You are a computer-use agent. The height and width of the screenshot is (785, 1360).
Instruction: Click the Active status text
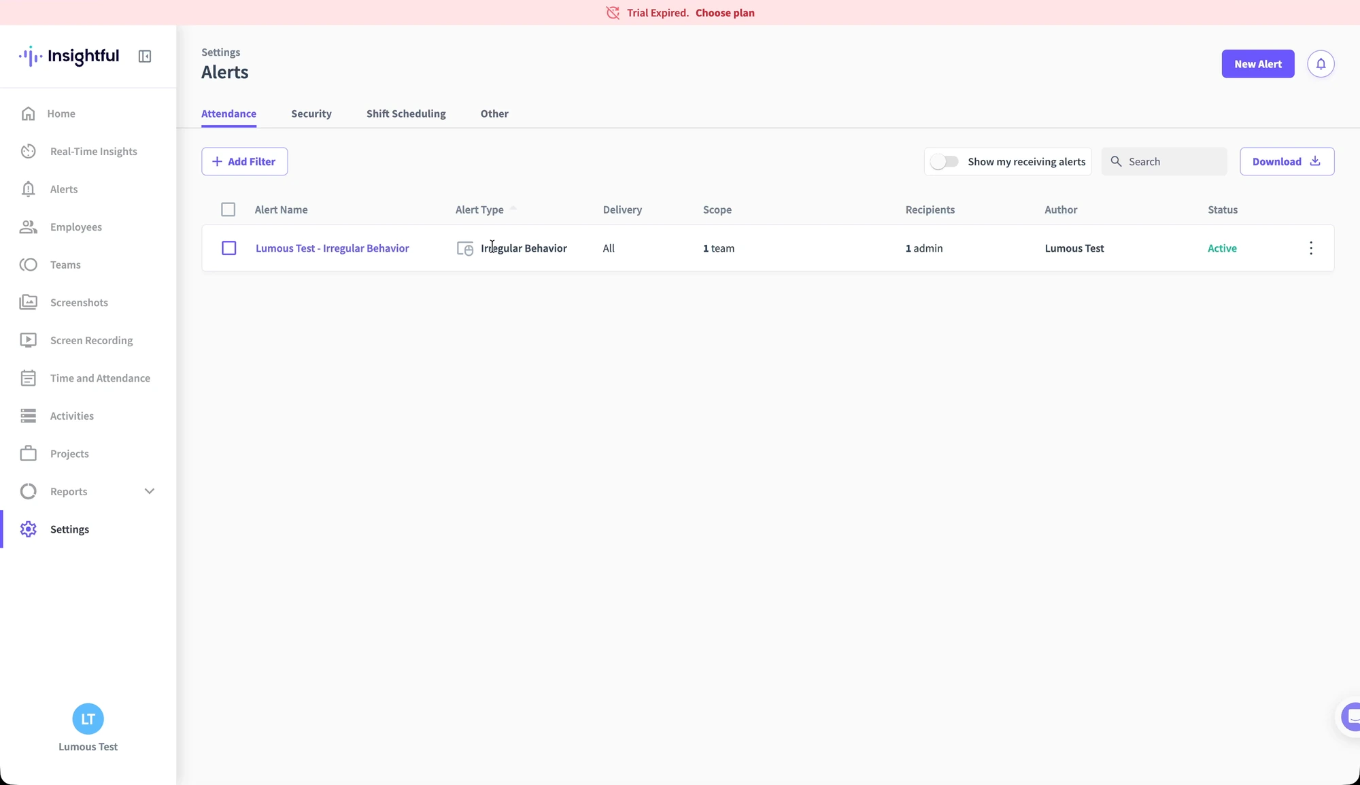click(1222, 248)
